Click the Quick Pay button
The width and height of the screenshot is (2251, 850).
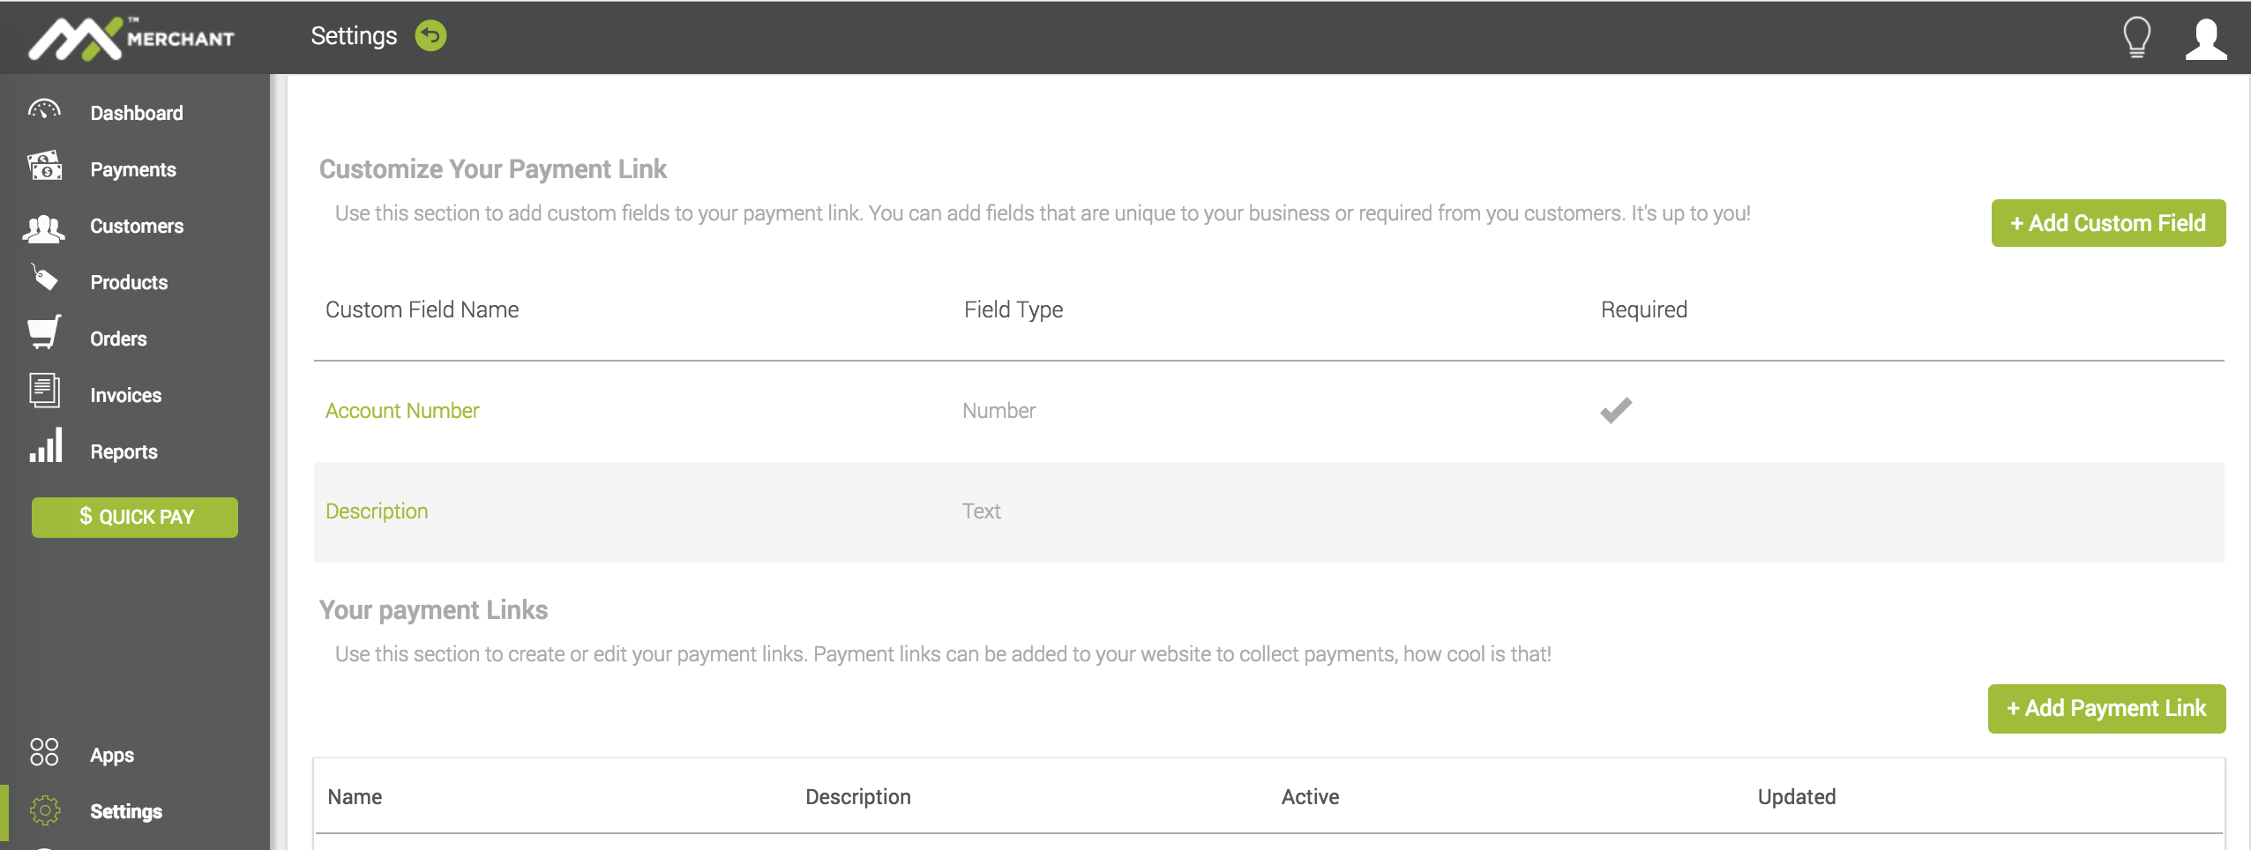pyautogui.click(x=135, y=518)
